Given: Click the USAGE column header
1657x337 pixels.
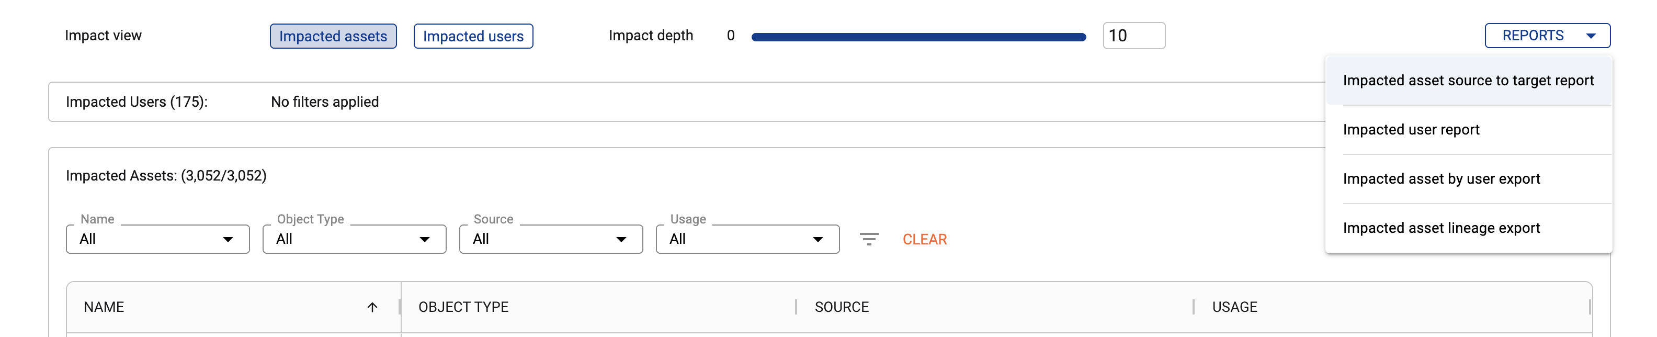Looking at the screenshot, I should coord(1234,307).
